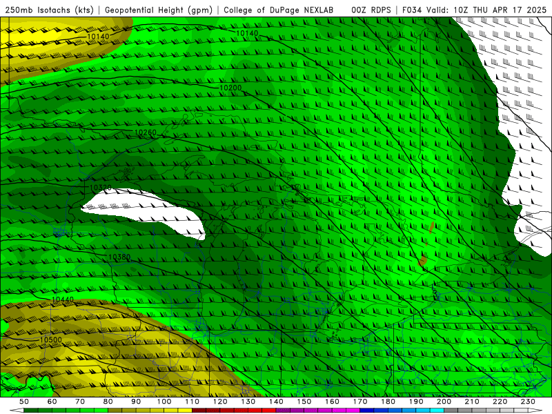
Task: Click the 10500 height contour label
Action: tap(50, 339)
